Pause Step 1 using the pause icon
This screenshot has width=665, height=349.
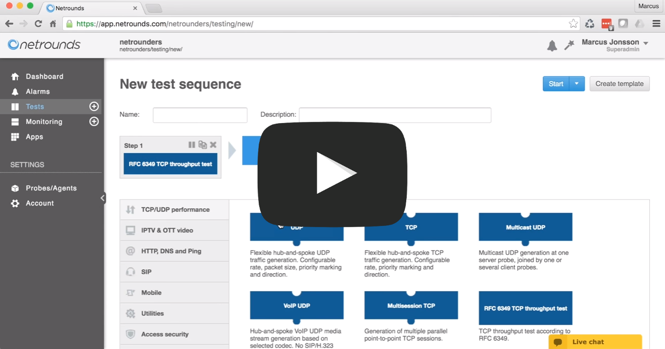[192, 145]
